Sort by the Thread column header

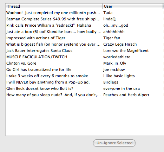pos(54,6)
